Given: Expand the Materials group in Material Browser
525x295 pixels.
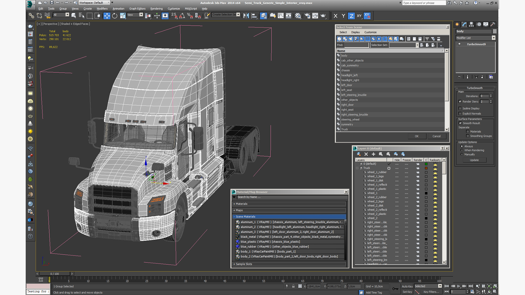Looking at the screenshot, I should coord(289,204).
